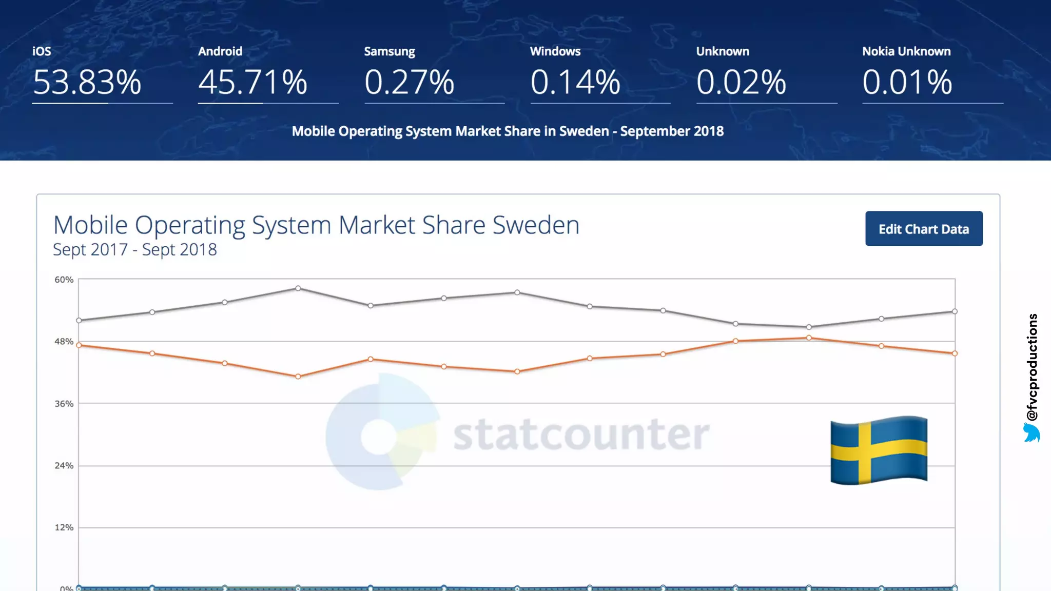
Task: Click the highest peak point on gray line
Action: point(298,288)
